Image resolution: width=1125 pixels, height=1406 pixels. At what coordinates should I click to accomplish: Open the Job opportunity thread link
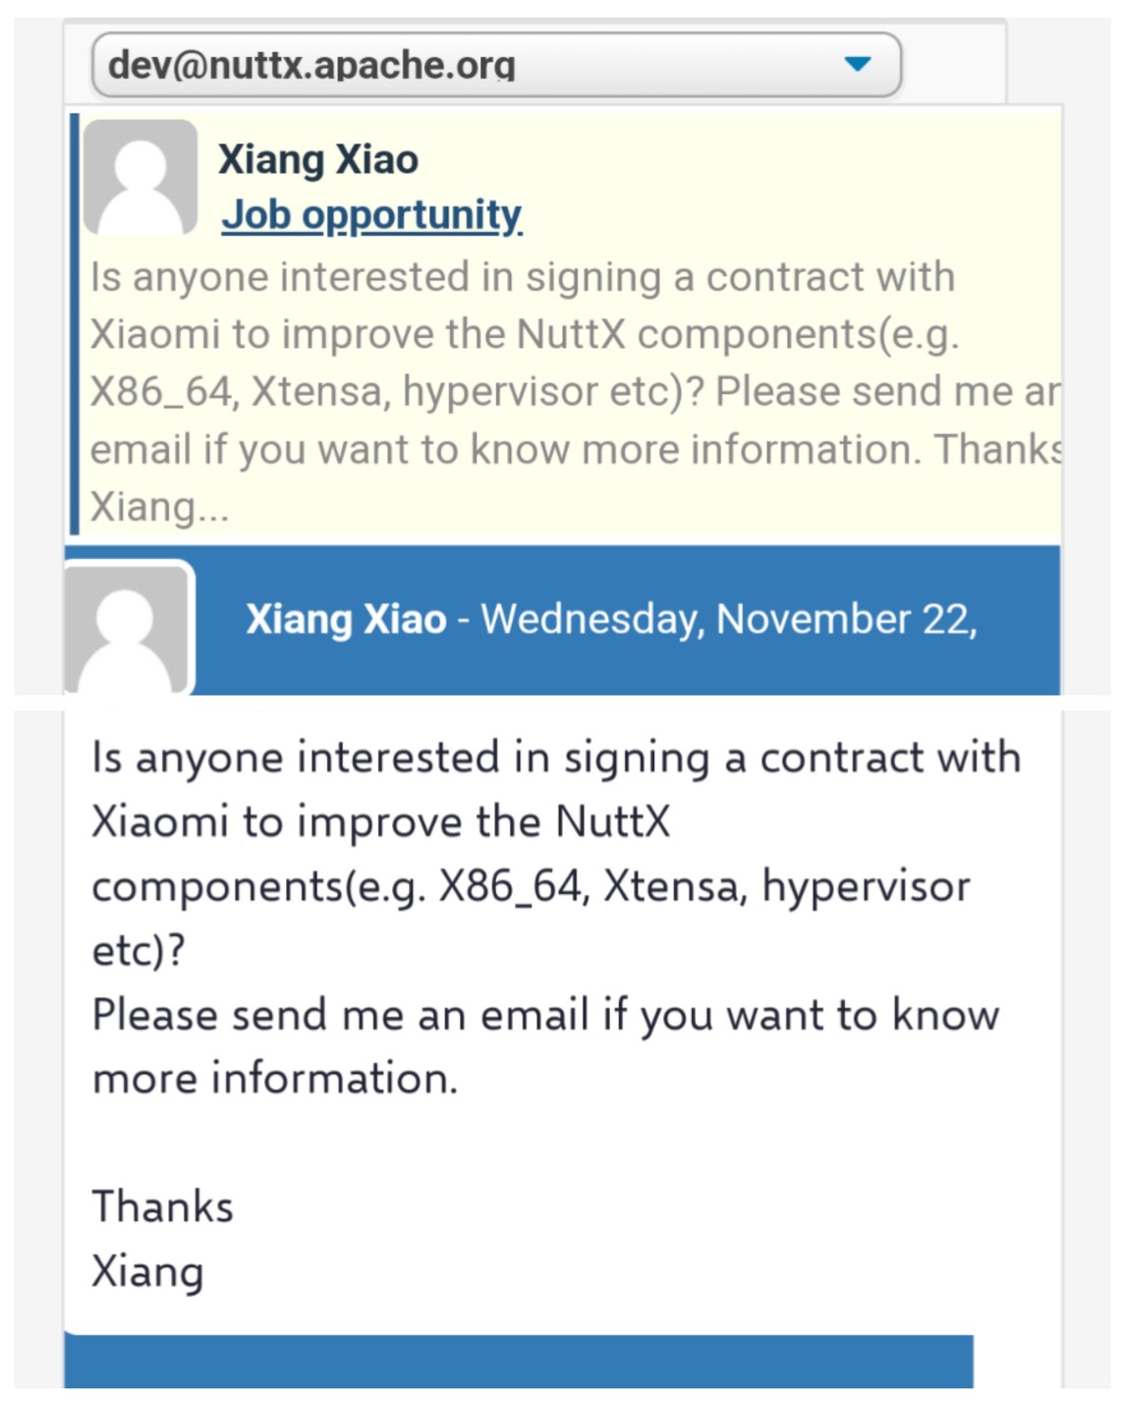(371, 214)
